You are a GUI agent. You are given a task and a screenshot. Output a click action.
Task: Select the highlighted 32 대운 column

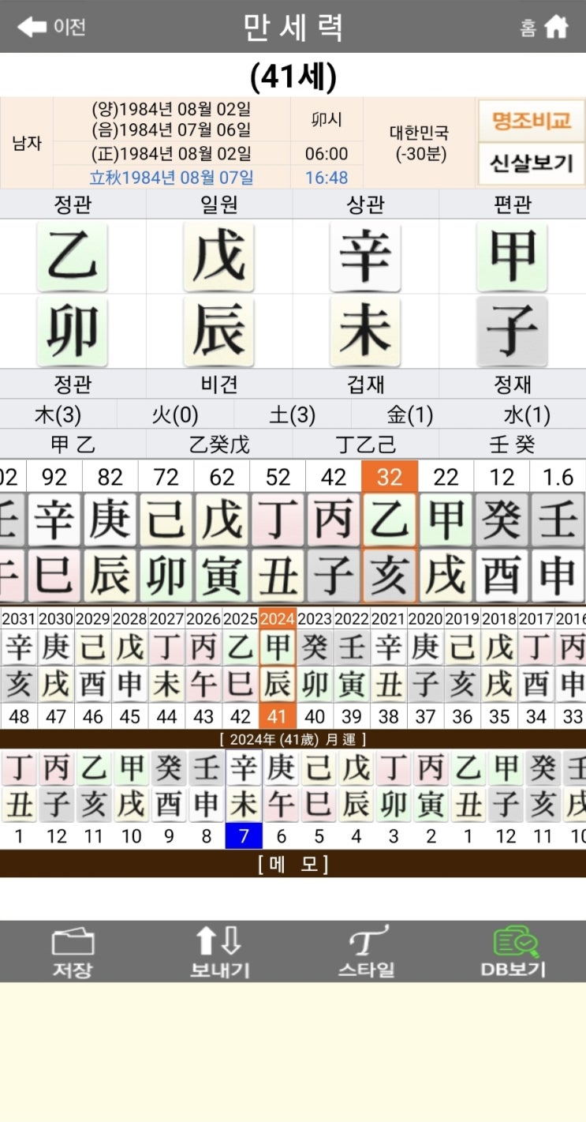click(x=390, y=531)
